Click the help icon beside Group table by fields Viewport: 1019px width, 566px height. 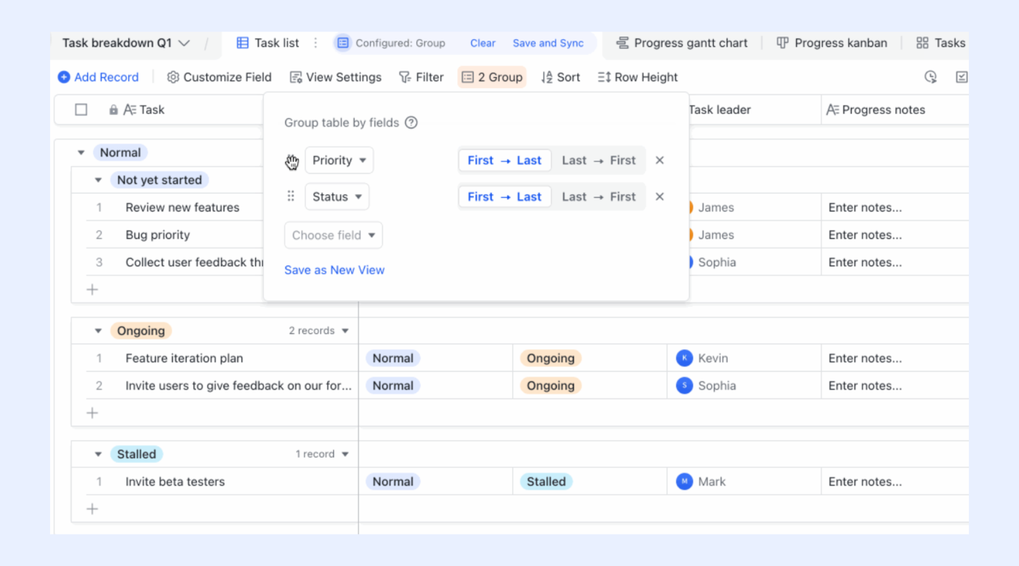click(411, 123)
